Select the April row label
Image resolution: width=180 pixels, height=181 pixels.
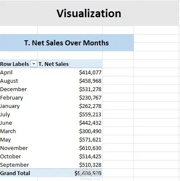[6, 73]
